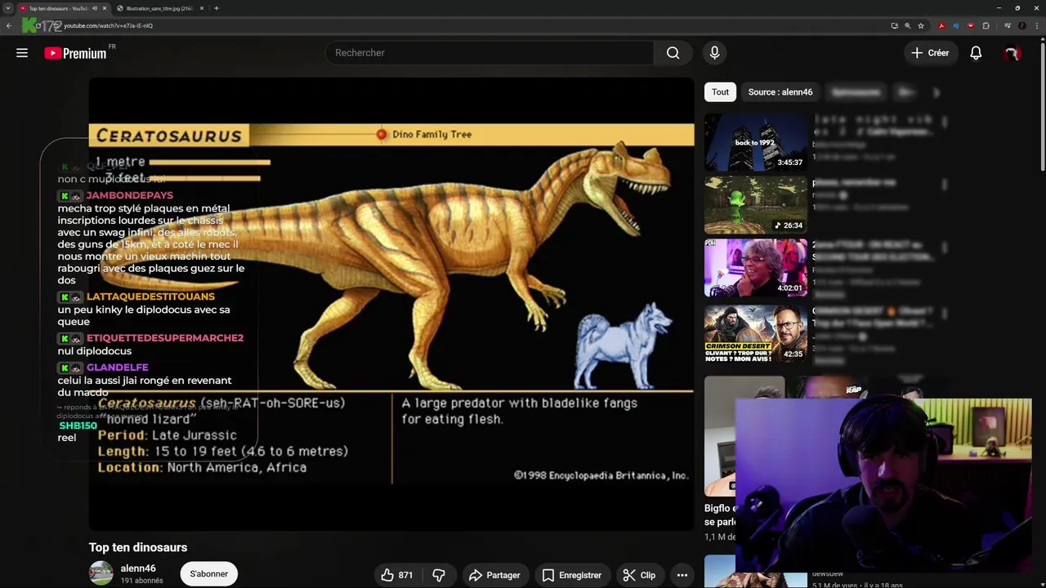Open the notifications bell
1046x588 pixels.
coord(976,53)
